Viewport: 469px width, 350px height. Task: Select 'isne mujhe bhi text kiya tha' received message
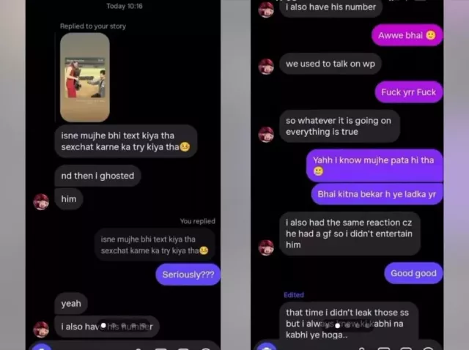point(125,141)
